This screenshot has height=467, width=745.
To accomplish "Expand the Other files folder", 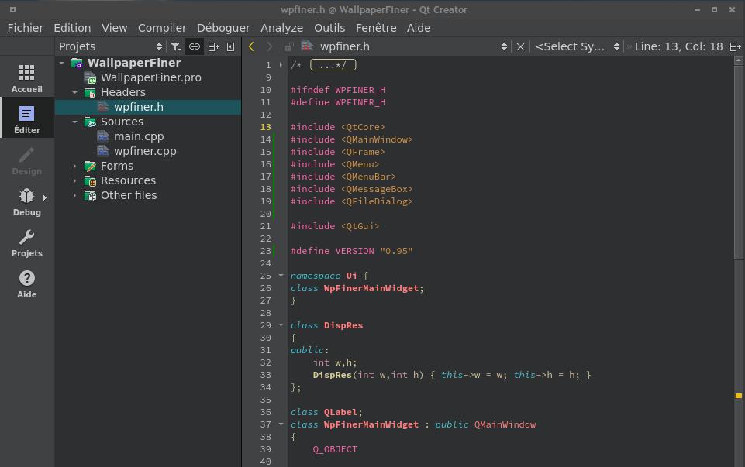I will tap(74, 195).
